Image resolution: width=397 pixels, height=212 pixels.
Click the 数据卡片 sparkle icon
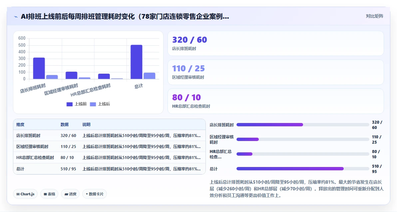[87, 194]
